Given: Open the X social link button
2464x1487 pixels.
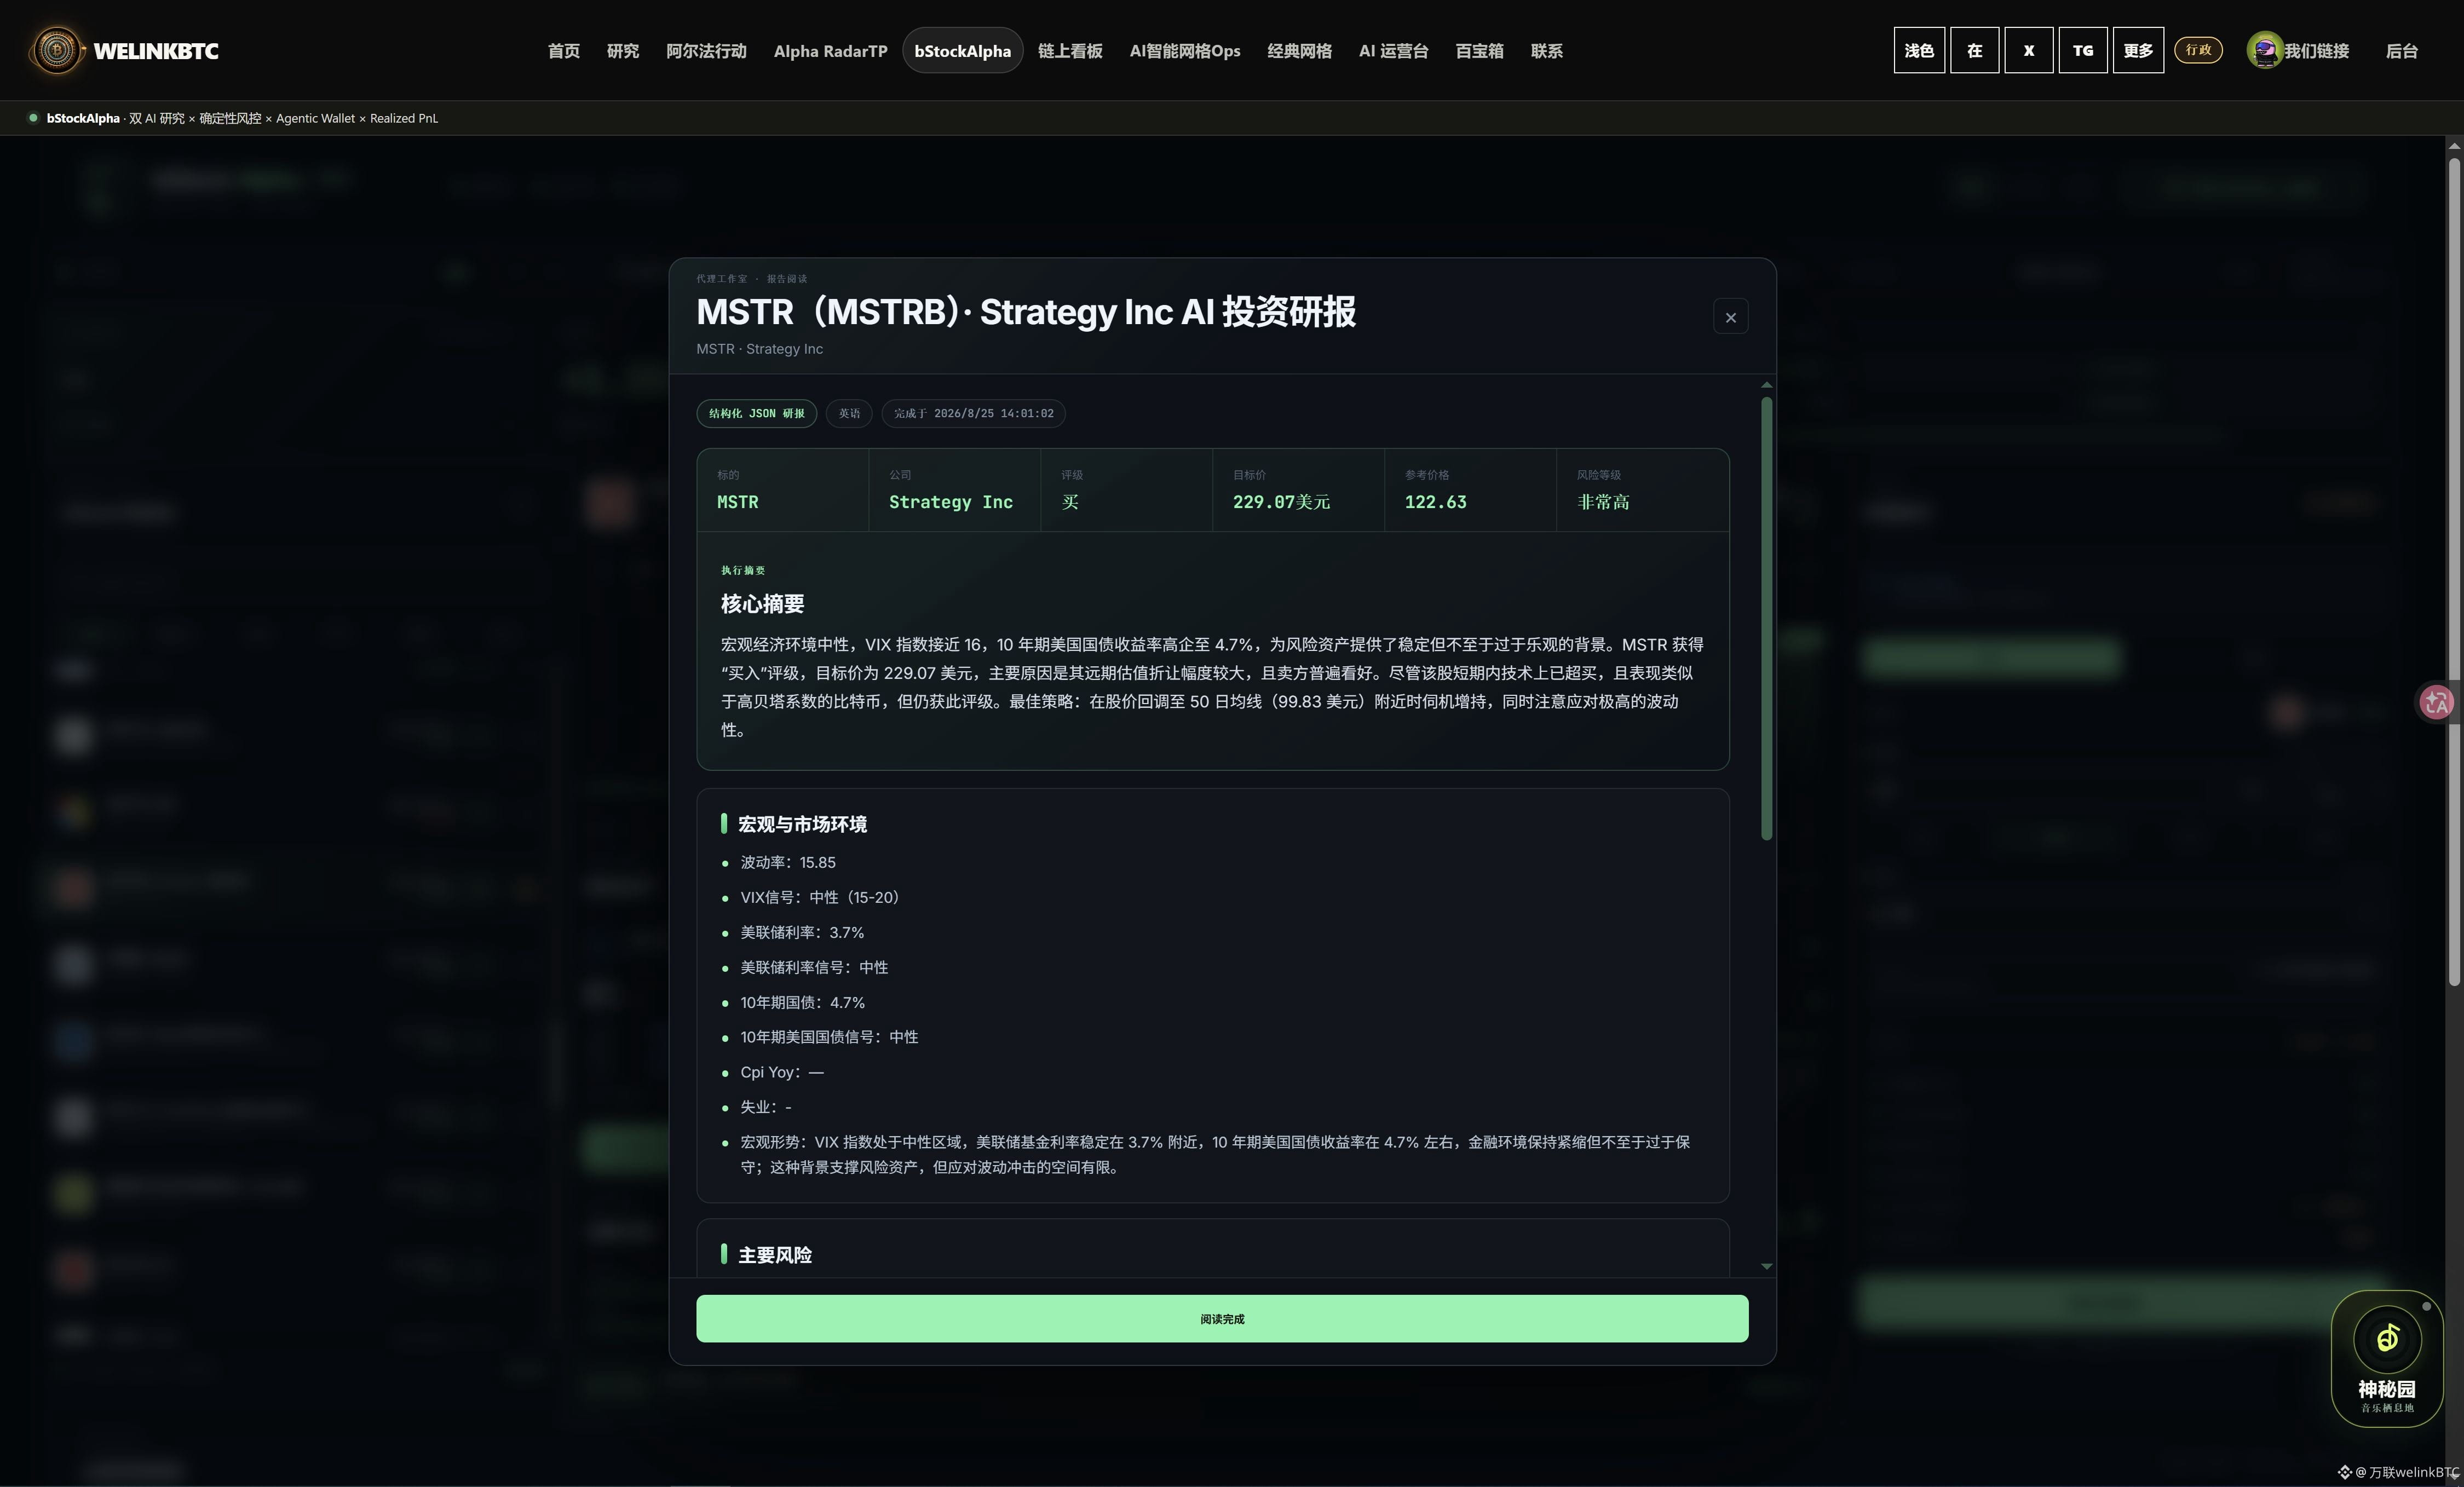Looking at the screenshot, I should pos(2029,50).
